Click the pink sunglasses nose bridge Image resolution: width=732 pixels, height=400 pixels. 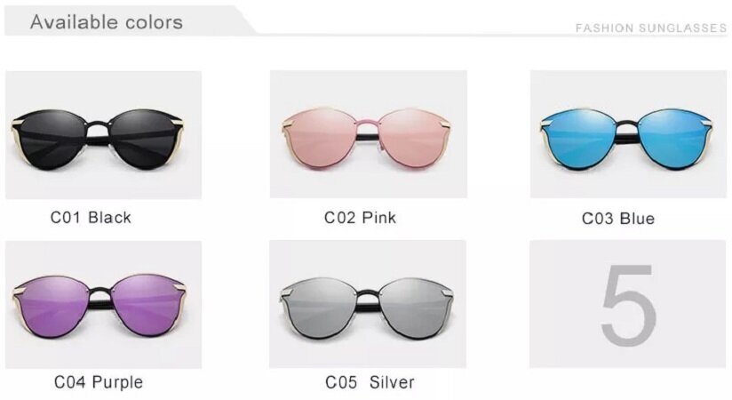pos(368,124)
